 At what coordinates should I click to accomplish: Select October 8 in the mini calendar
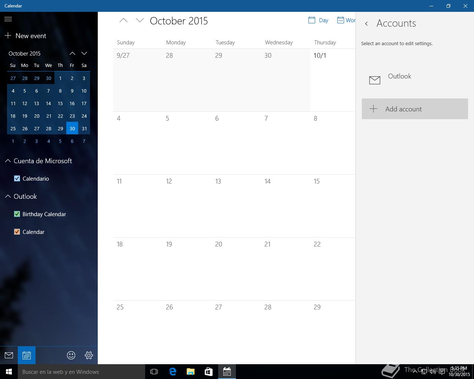point(60,91)
